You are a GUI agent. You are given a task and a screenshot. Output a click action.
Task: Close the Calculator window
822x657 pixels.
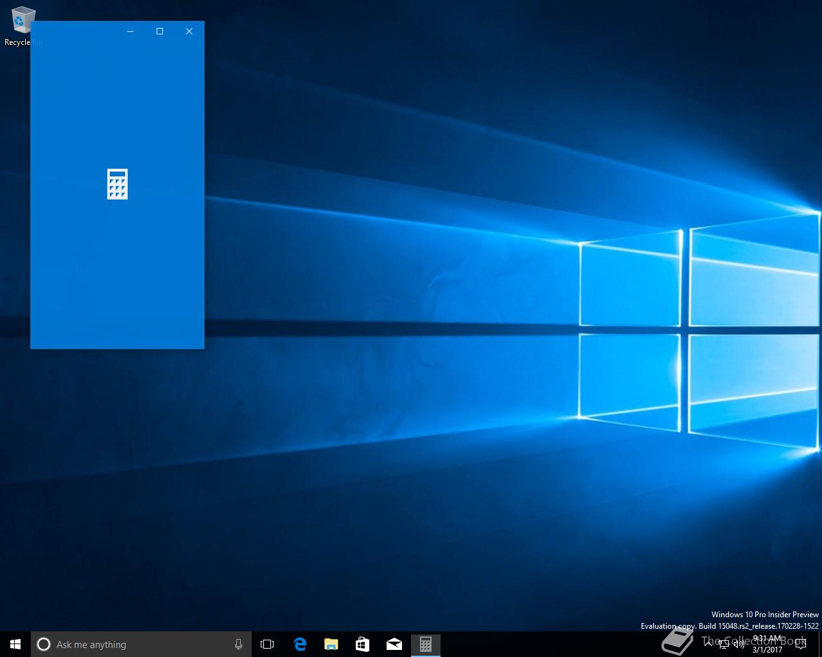pyautogui.click(x=189, y=31)
